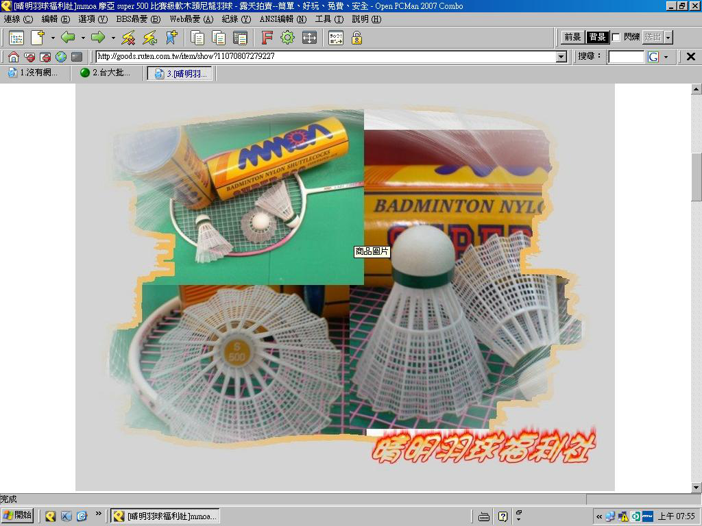Go back with the green left arrow
The image size is (702, 526).
click(x=68, y=38)
